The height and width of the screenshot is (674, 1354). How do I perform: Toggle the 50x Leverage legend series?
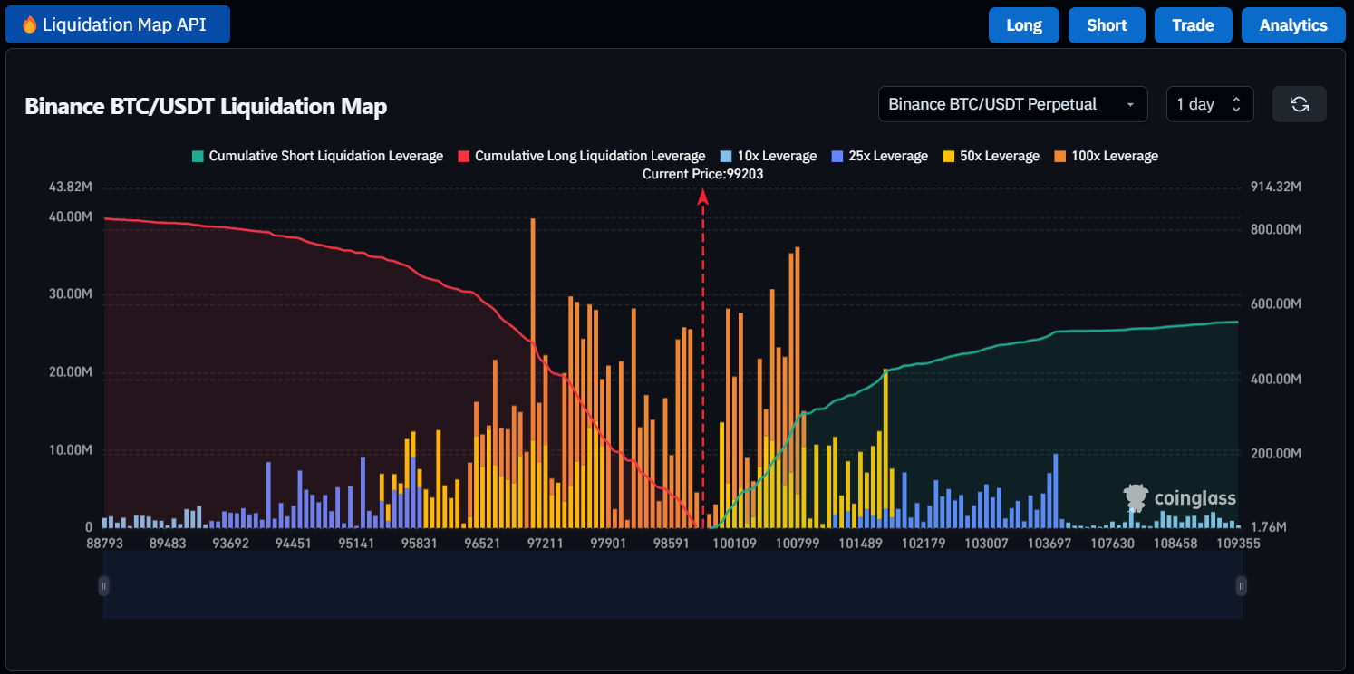(x=991, y=156)
